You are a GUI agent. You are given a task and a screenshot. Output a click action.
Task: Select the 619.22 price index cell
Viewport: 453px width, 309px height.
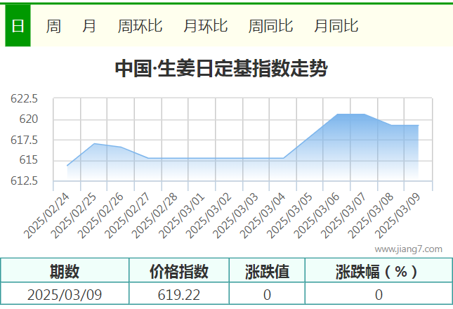point(179,295)
